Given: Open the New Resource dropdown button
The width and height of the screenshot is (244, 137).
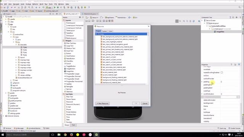Looking at the screenshot, I should tap(103, 104).
